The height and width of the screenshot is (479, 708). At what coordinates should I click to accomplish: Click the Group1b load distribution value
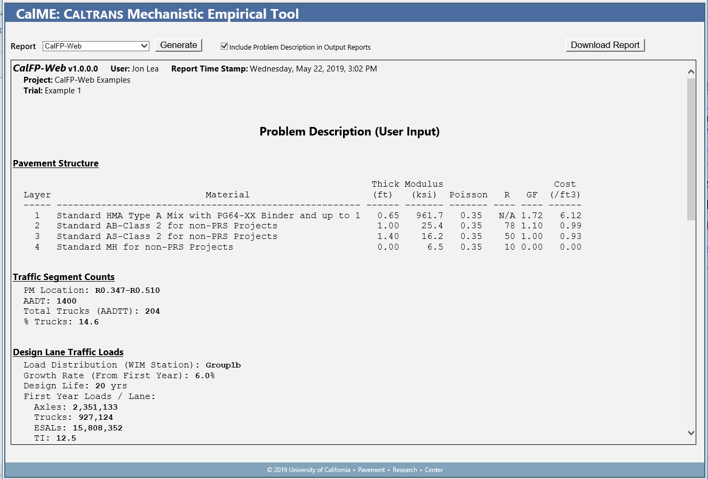(x=223, y=365)
